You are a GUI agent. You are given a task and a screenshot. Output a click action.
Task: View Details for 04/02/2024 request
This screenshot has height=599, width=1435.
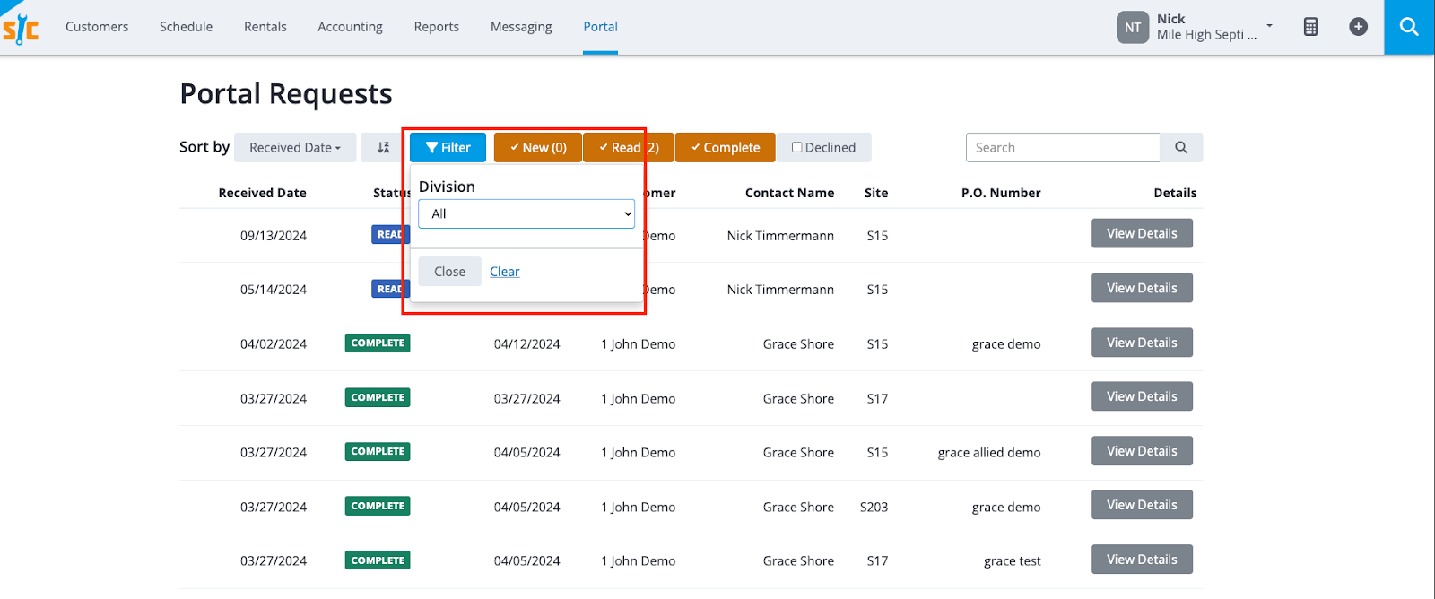[x=1142, y=343]
